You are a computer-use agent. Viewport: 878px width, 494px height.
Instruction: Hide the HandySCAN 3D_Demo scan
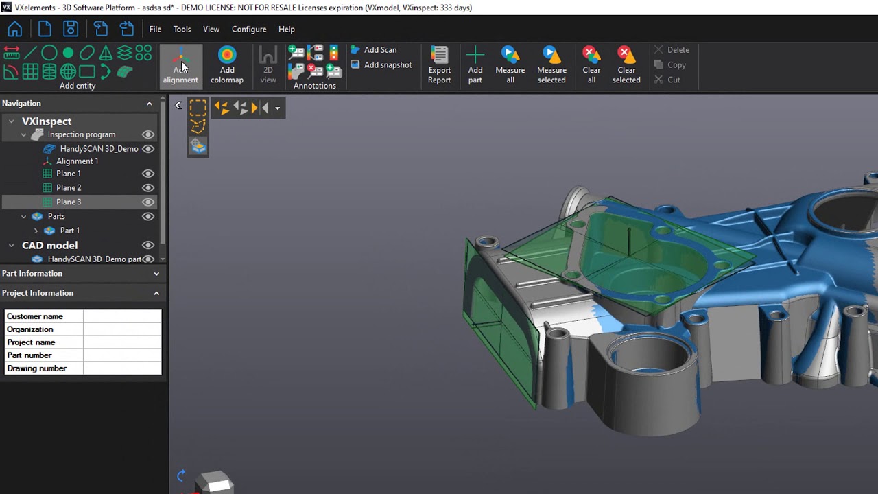tap(148, 148)
